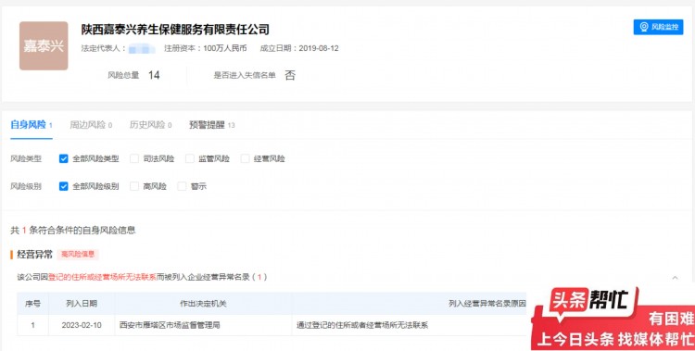This screenshot has width=695, height=351.
Task: Click the 注册资本 100万人民币 text
Action: 205,48
